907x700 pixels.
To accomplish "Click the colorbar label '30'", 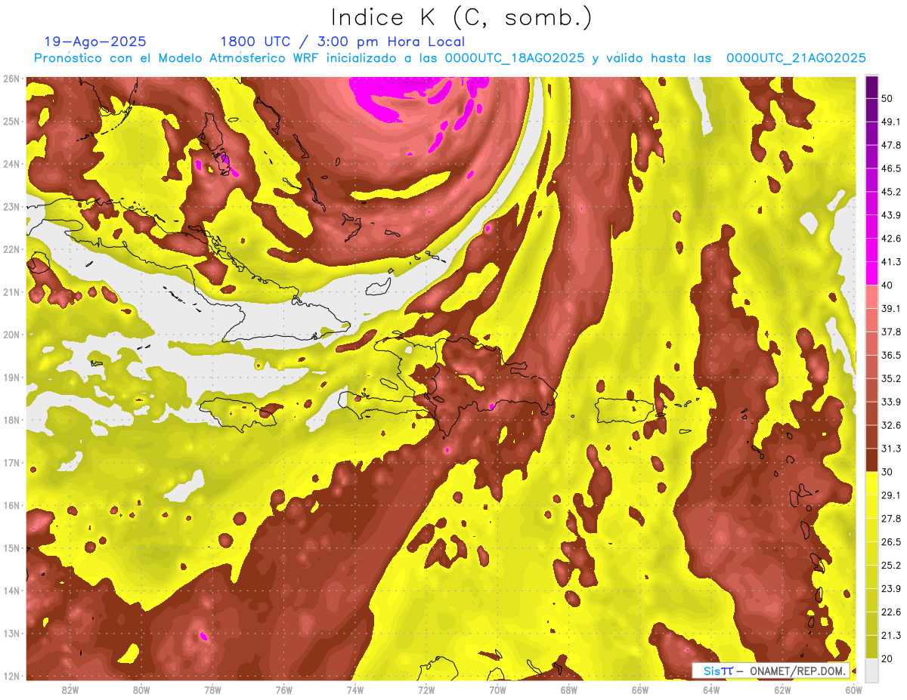I will (x=889, y=472).
